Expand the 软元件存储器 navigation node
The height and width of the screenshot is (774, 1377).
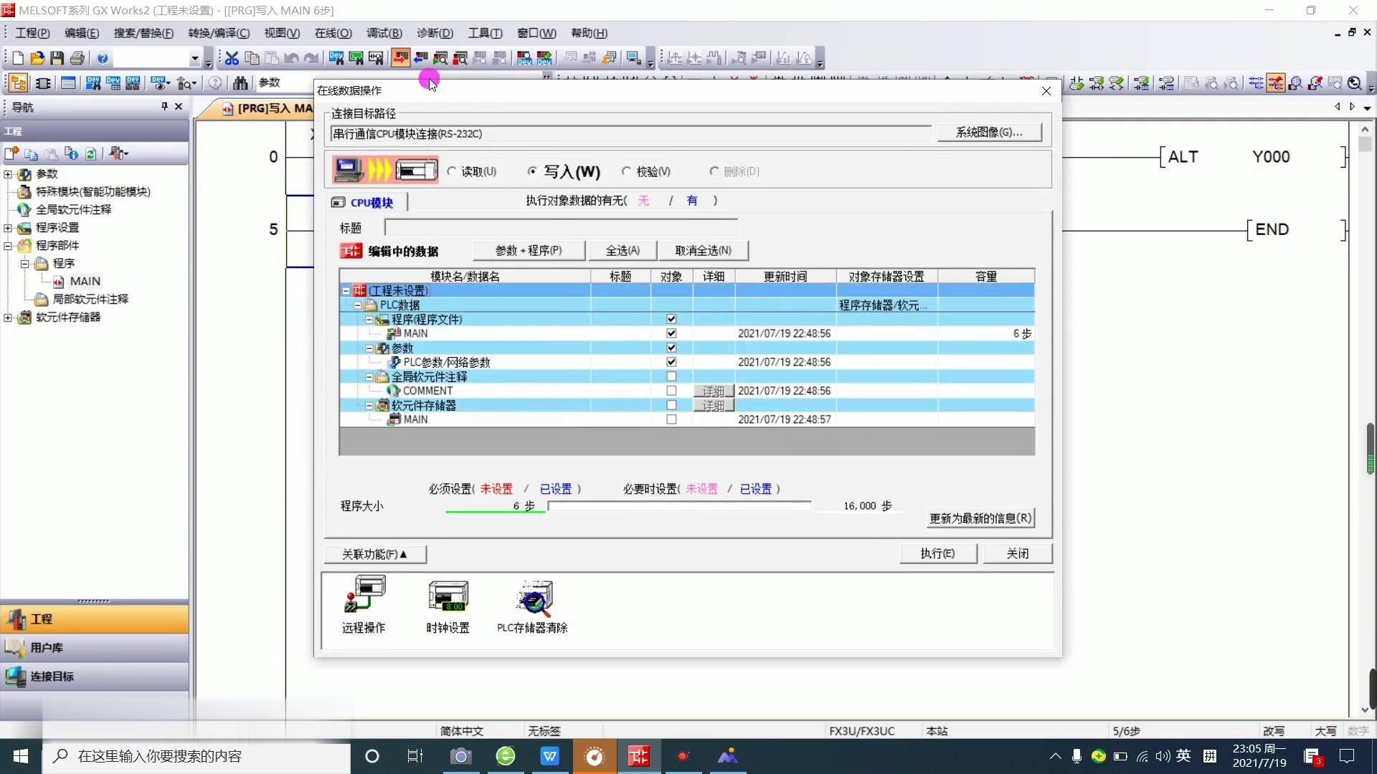[x=8, y=317]
